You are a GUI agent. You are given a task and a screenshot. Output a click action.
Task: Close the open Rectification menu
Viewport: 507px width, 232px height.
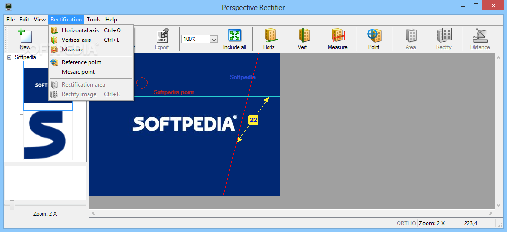point(66,20)
